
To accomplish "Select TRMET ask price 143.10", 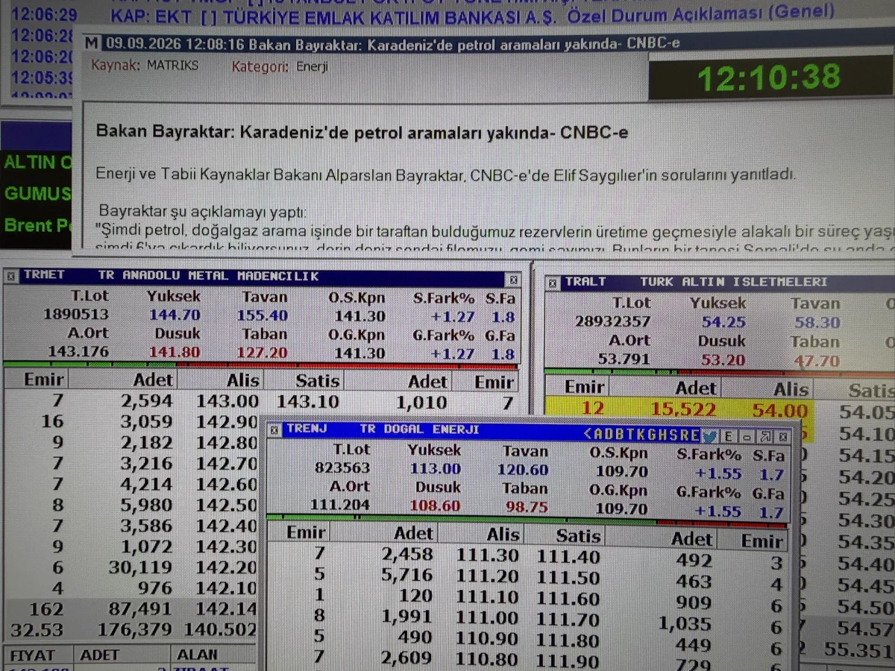I will [308, 403].
